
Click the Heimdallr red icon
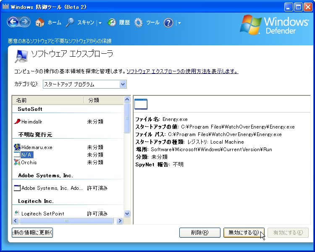[x=17, y=121]
